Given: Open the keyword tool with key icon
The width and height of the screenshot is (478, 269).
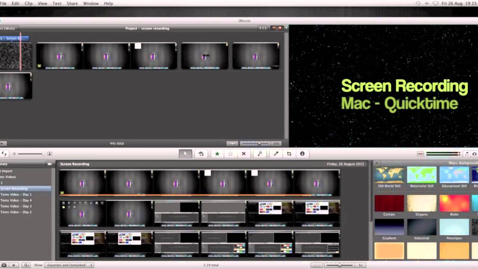Looking at the screenshot, I should [260, 154].
